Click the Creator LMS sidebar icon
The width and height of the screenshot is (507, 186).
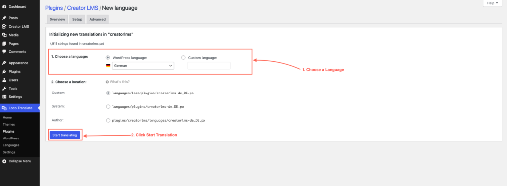(4, 27)
